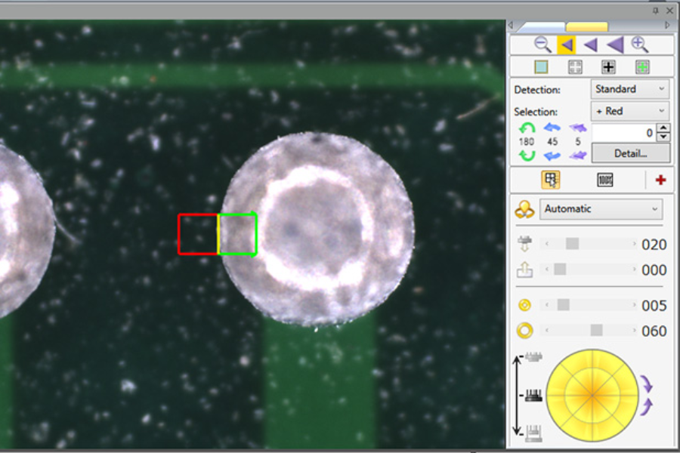The height and width of the screenshot is (453, 680).
Task: Rotate counterclockwise 180 with green arrow
Action: pos(527,128)
